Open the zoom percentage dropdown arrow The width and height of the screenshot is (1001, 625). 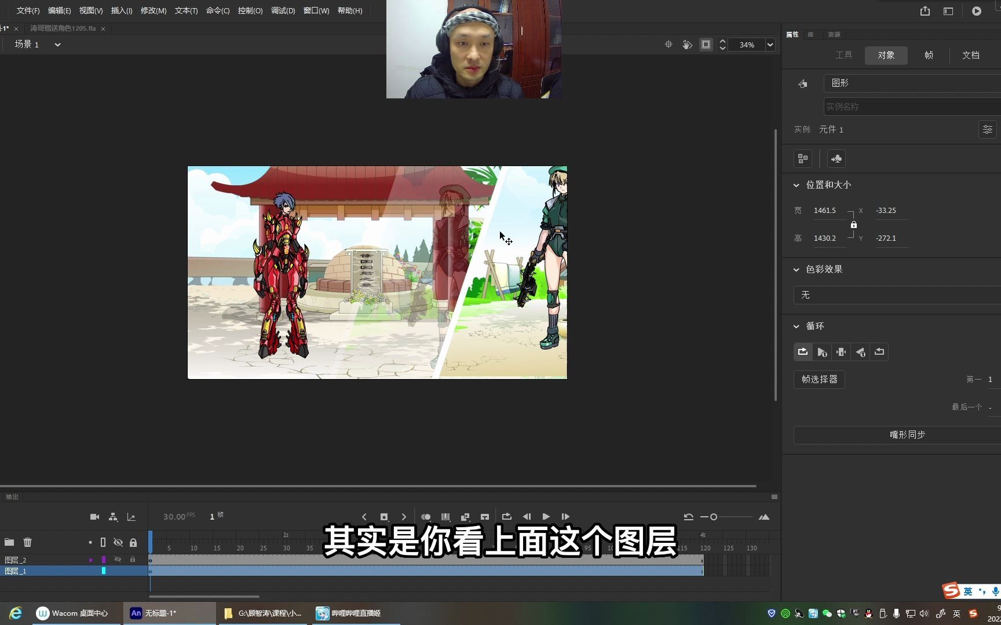(x=770, y=45)
